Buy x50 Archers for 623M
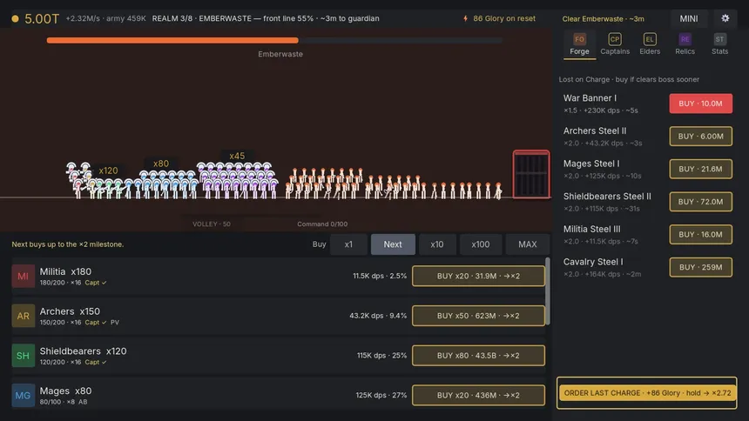 pyautogui.click(x=478, y=316)
